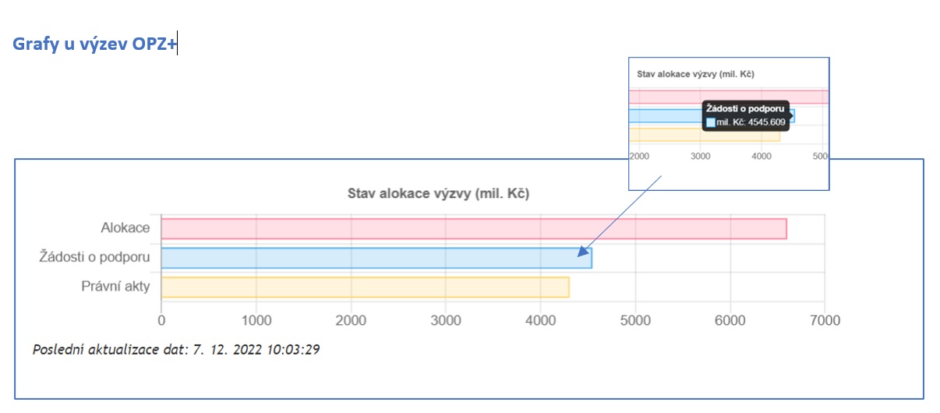Click the x-axis value 2000 in inset chart

click(x=639, y=157)
